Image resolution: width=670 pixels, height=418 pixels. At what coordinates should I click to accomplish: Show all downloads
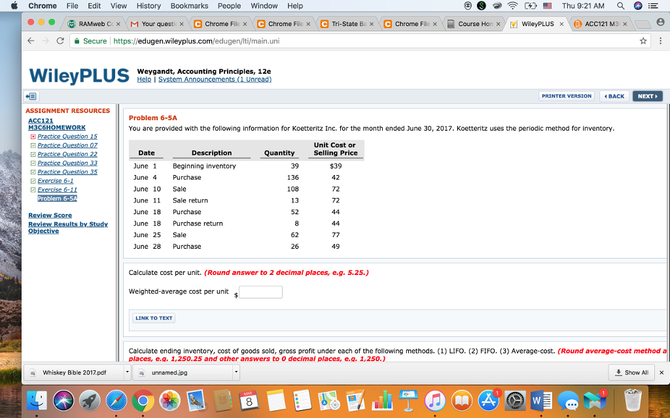click(633, 372)
